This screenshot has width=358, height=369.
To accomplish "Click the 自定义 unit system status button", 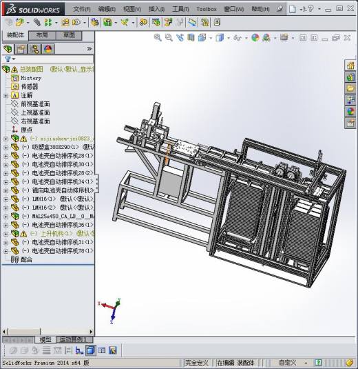I will (288, 363).
